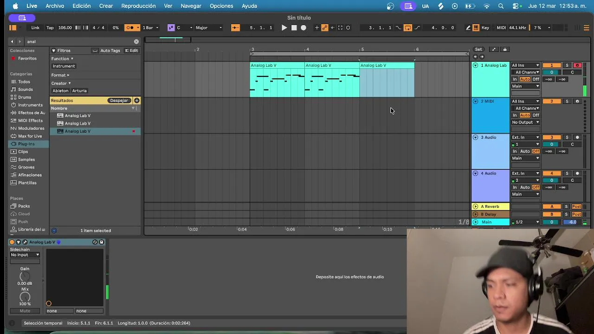
Task: Toggle the Automation Arm icon
Action: (x=325, y=28)
